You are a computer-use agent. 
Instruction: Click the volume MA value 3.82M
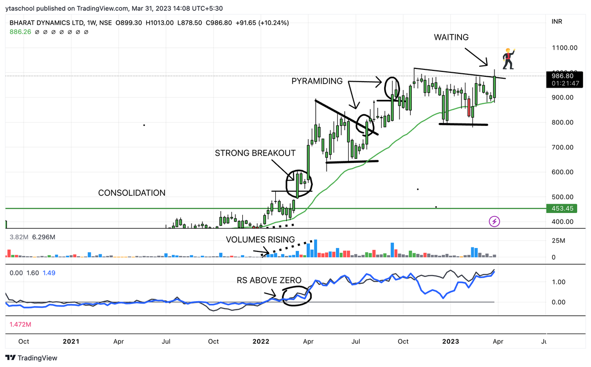point(19,237)
